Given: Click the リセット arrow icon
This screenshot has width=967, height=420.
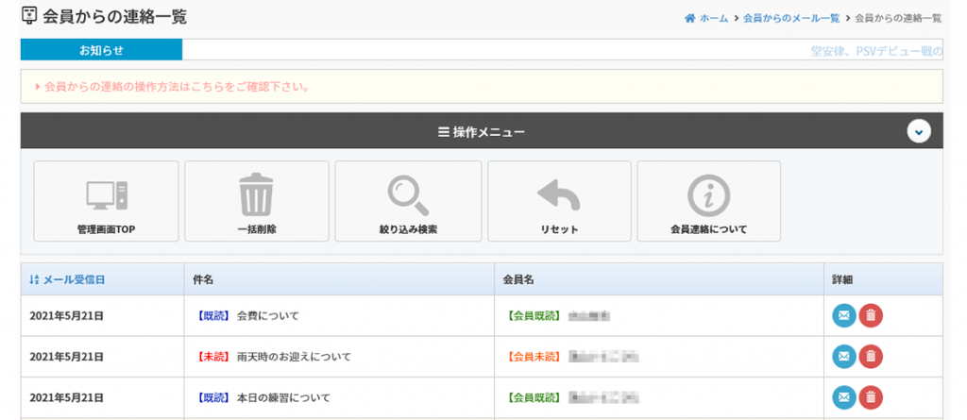Looking at the screenshot, I should click(x=559, y=195).
